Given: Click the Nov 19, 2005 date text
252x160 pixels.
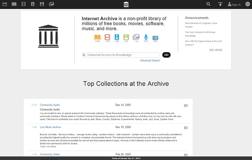Looking at the screenshot, I should [x=123, y=127].
